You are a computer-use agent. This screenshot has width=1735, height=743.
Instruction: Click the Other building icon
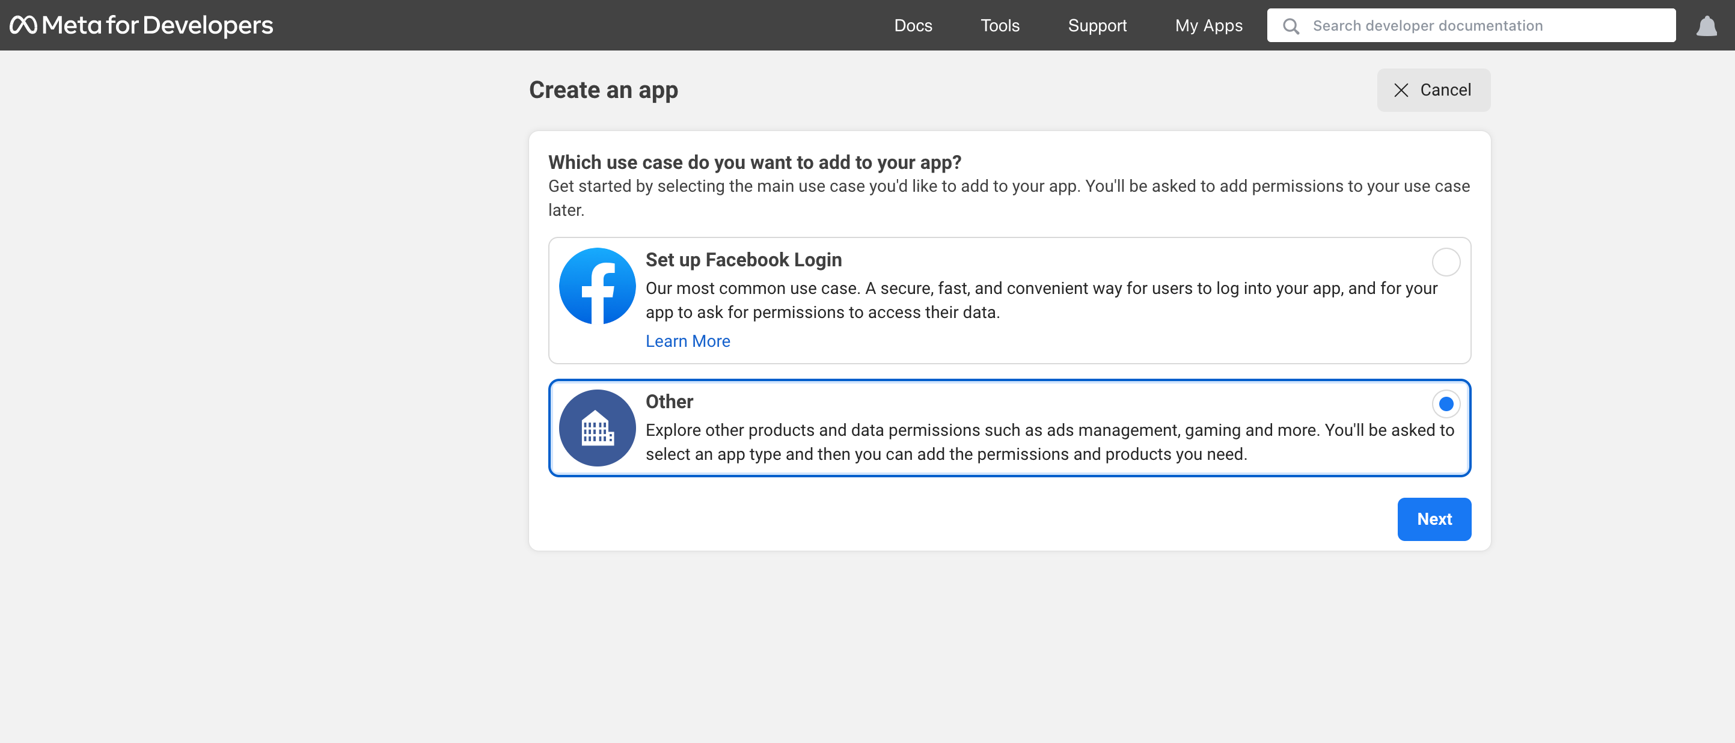pyautogui.click(x=597, y=428)
